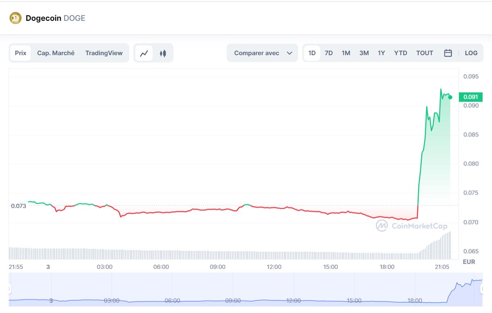
Task: Click the Comparer avec chevron arrow
Action: [x=290, y=53]
